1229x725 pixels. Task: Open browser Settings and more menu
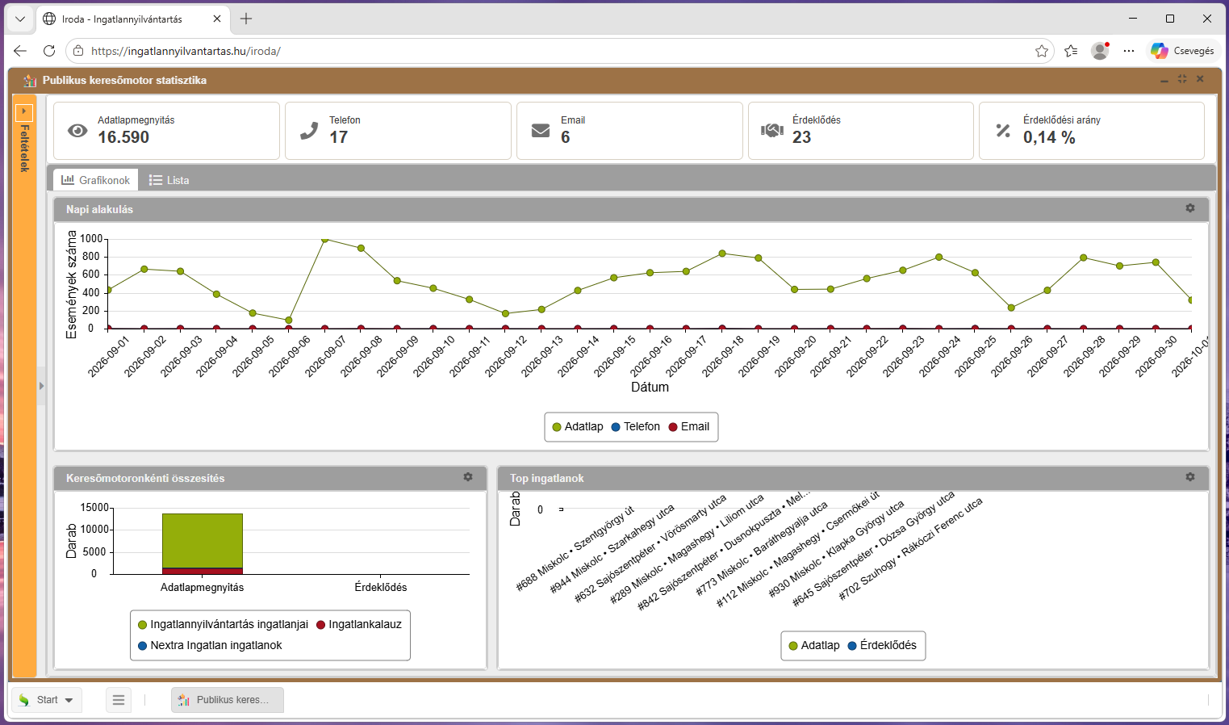pos(1129,51)
